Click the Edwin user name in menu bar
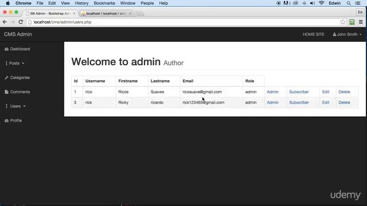Image resolution: width=367 pixels, height=206 pixels. (x=335, y=3)
